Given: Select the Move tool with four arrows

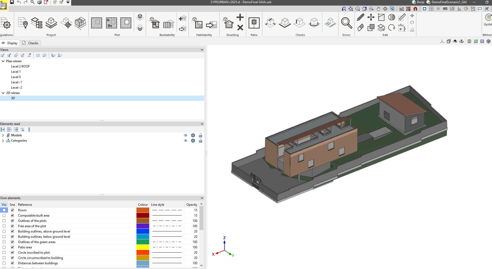Looking at the screenshot, I should point(371,17).
